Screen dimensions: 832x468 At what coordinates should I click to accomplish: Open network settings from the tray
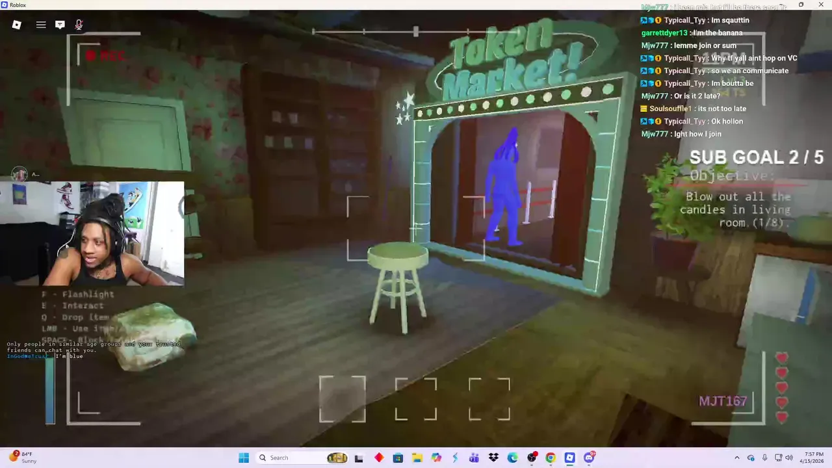pyautogui.click(x=779, y=458)
